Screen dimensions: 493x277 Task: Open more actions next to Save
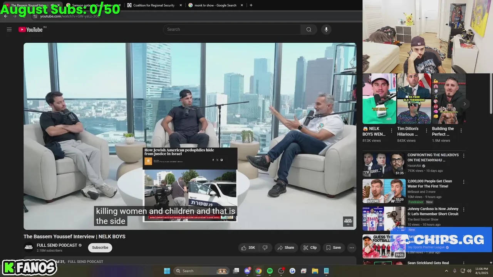click(352, 248)
